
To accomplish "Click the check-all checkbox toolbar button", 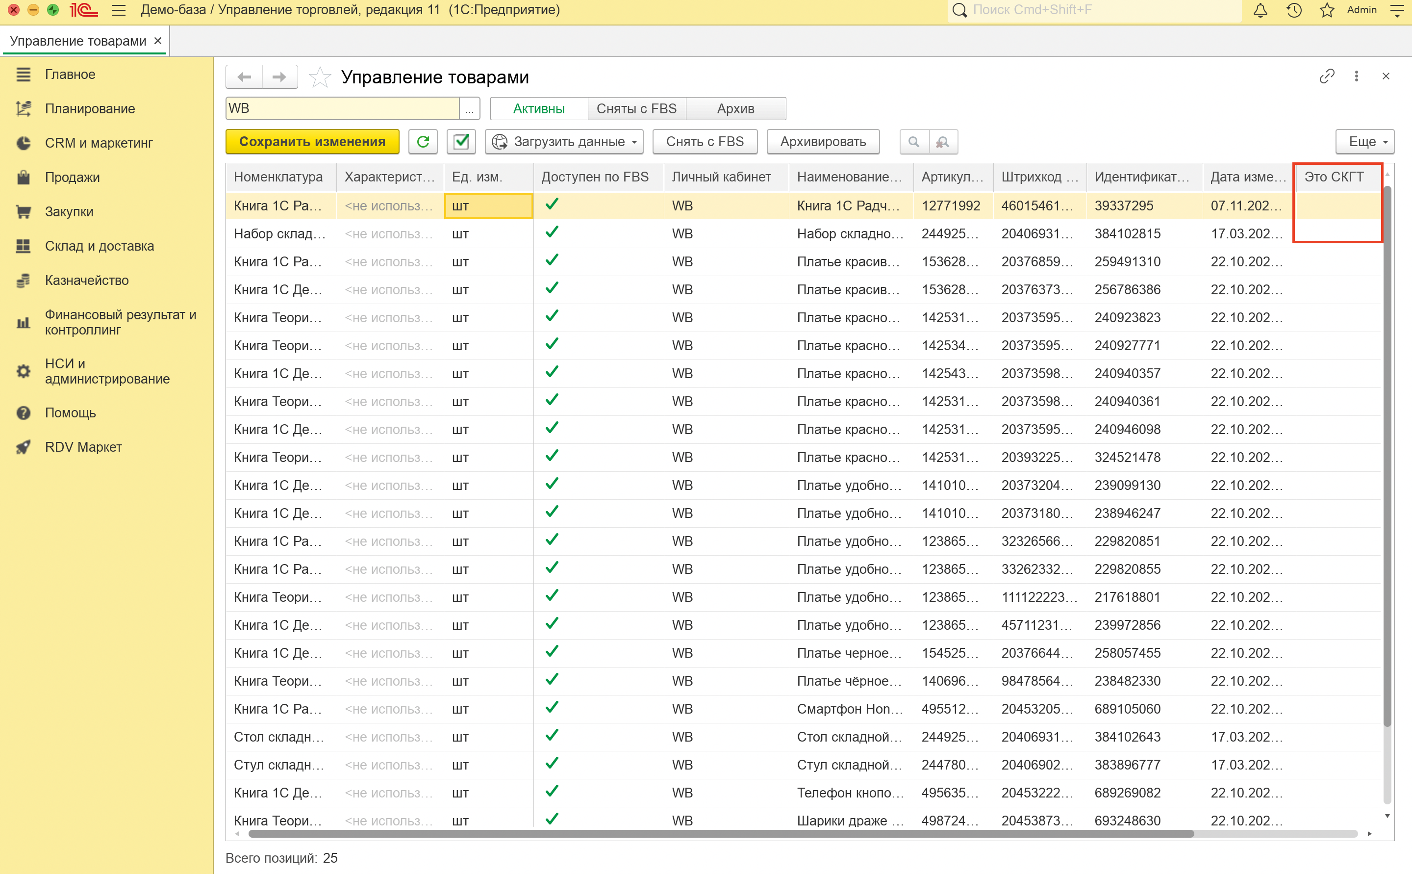I will tap(461, 142).
